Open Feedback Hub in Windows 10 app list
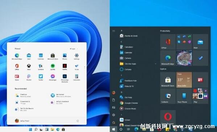 pyautogui.click(x=128, y=81)
